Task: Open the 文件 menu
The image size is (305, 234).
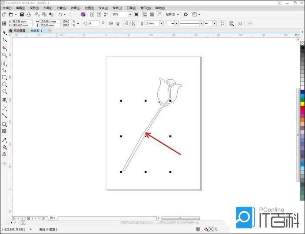Action: point(7,8)
